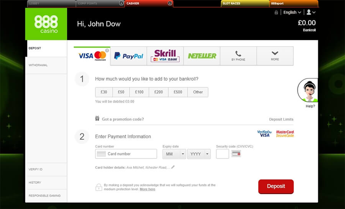
Task: Click the 888 casino logo
Action: (46, 24)
